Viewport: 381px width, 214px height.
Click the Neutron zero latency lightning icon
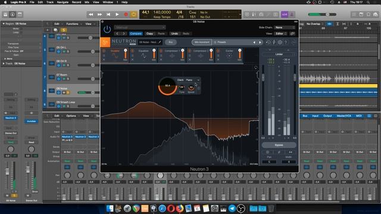point(274,42)
